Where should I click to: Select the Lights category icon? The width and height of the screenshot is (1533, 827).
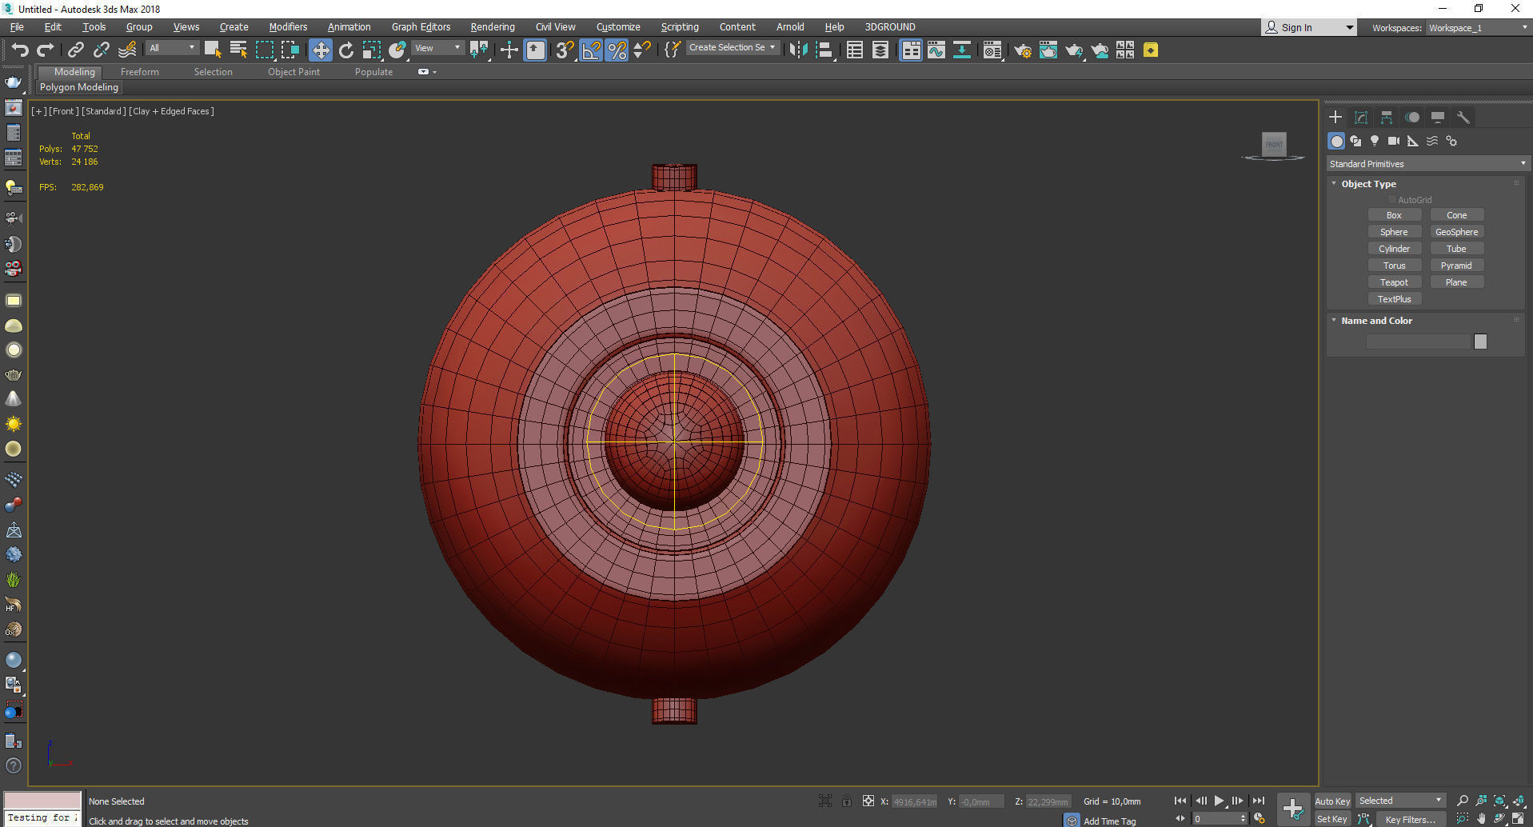coord(1375,141)
